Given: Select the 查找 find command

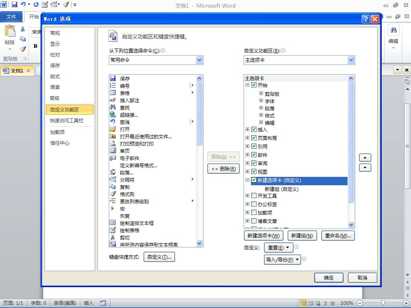Looking at the screenshot, I should click(x=152, y=107).
